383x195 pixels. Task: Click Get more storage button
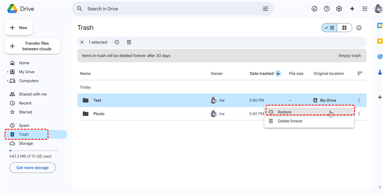(x=33, y=168)
